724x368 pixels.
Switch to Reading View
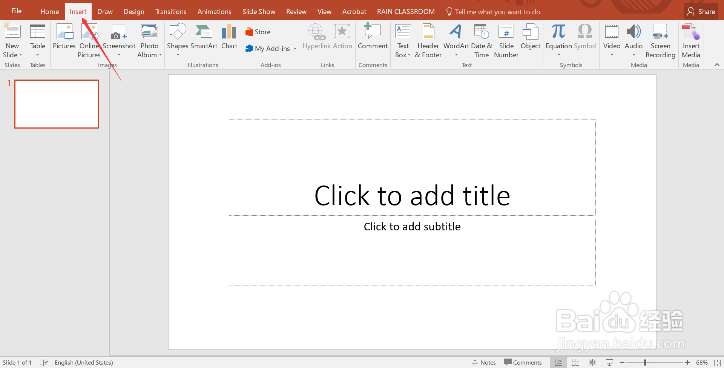pyautogui.click(x=592, y=362)
